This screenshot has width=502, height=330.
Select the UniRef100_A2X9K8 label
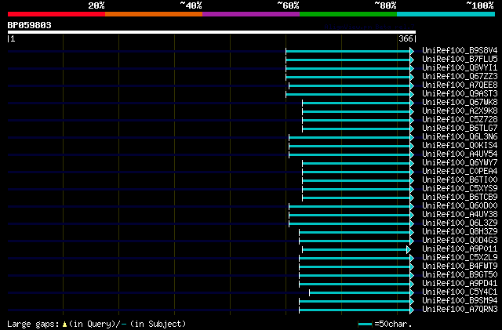pyautogui.click(x=460, y=111)
